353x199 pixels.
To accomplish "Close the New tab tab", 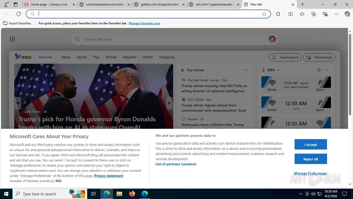I will pos(293,4).
